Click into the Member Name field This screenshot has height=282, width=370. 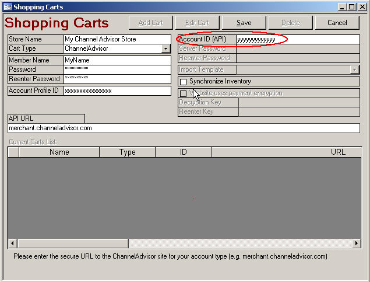coord(117,60)
